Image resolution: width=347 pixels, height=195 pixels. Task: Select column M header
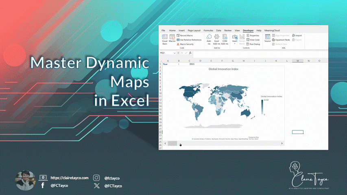pos(298,61)
